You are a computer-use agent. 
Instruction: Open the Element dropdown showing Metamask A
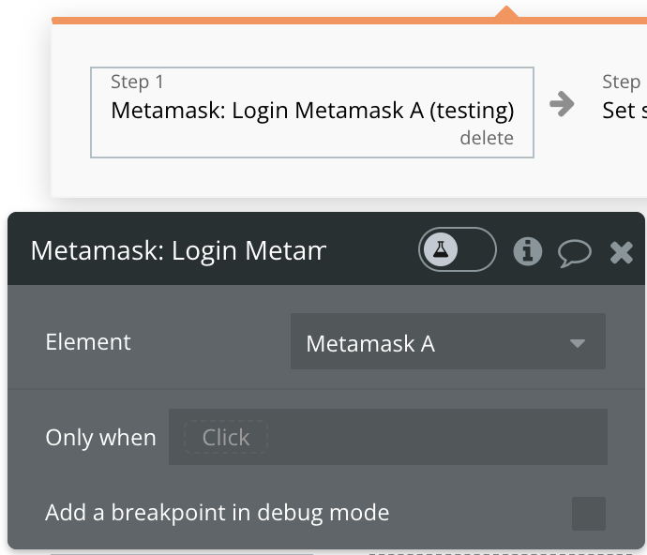coord(448,341)
